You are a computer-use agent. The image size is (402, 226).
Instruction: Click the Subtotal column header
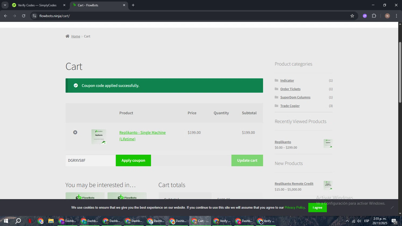point(249,113)
